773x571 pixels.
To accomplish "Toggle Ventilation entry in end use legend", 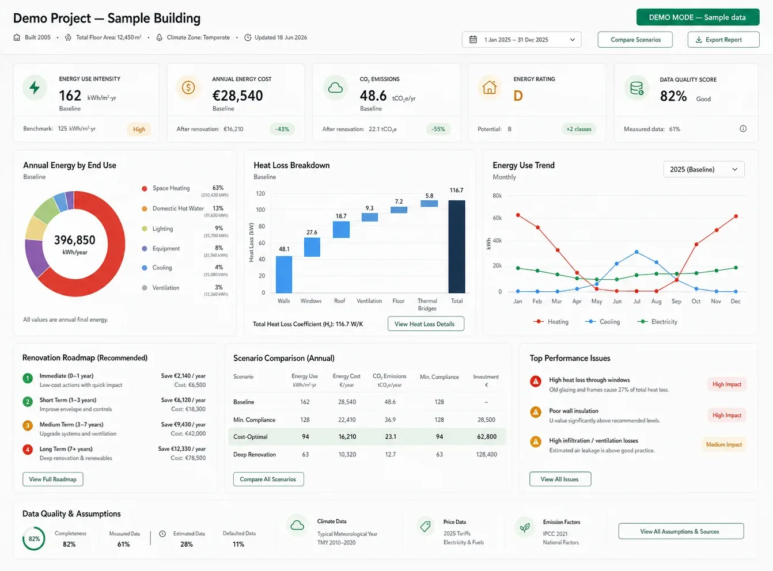I will click(x=185, y=290).
